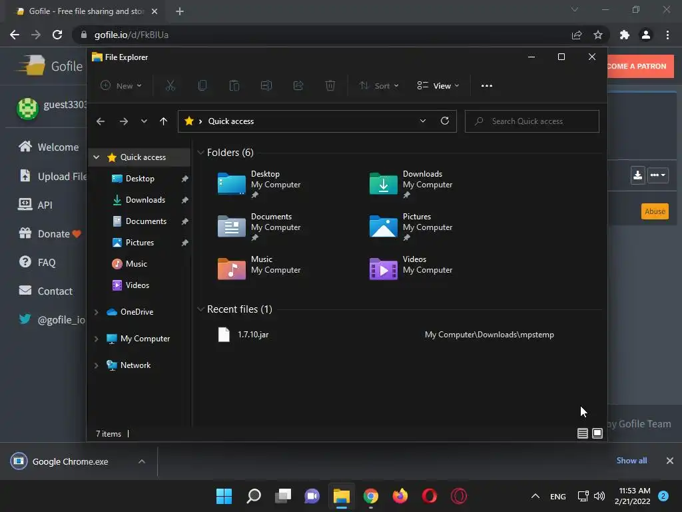The width and height of the screenshot is (682, 512).
Task: Click the Search Quick access field
Action: pyautogui.click(x=532, y=121)
